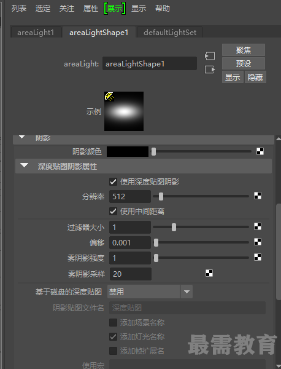Click the 阴影贴图文件名 text field
Image resolution: width=281 pixels, height=369 pixels.
tap(187, 307)
